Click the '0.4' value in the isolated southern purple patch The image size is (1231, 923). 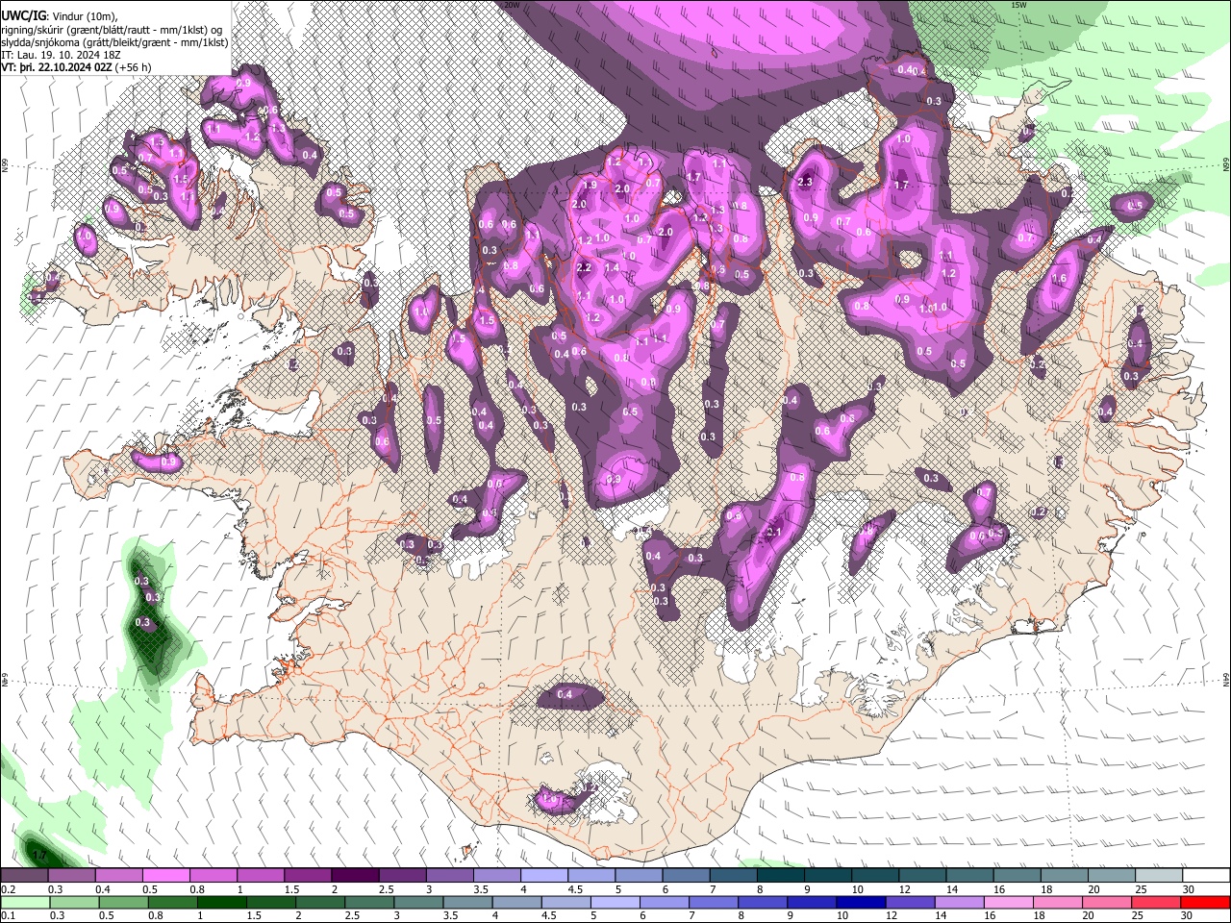pyautogui.click(x=565, y=694)
